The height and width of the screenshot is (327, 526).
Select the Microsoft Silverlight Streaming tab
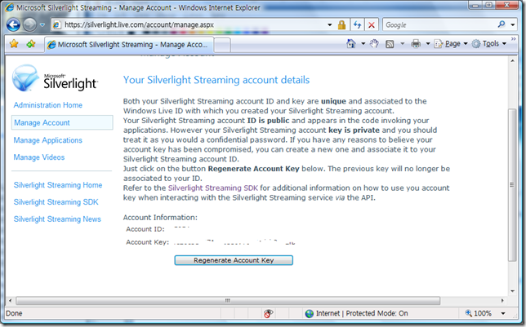128,45
